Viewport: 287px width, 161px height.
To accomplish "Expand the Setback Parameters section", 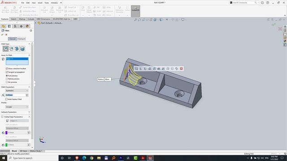I will tap(29, 112).
